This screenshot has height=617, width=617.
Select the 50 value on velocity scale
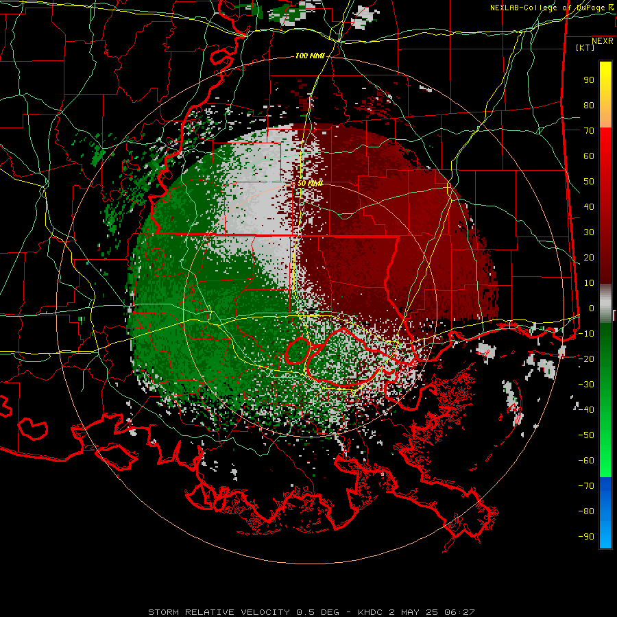[589, 182]
